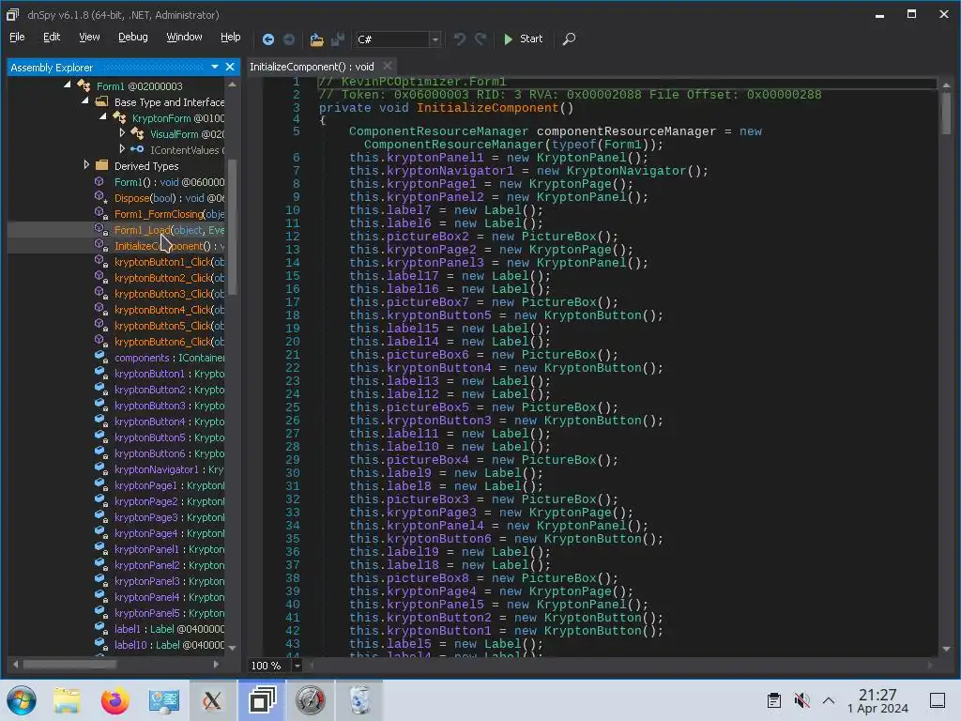
Task: Click ComponentResourceManager type in code line 5
Action: click(438, 131)
